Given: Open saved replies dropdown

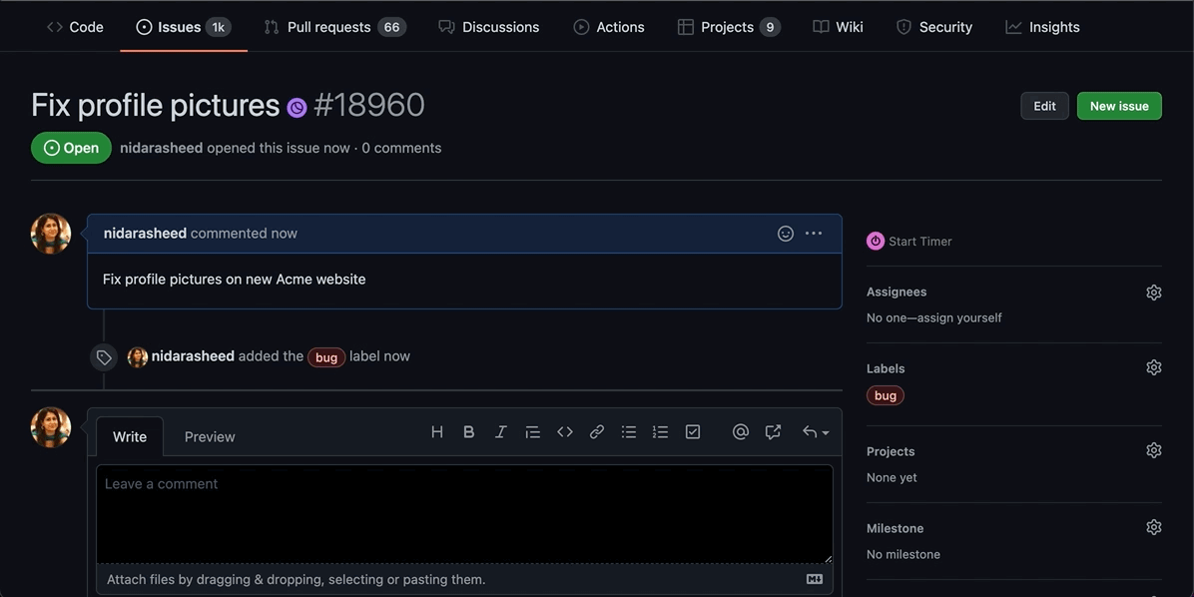Looking at the screenshot, I should [816, 432].
